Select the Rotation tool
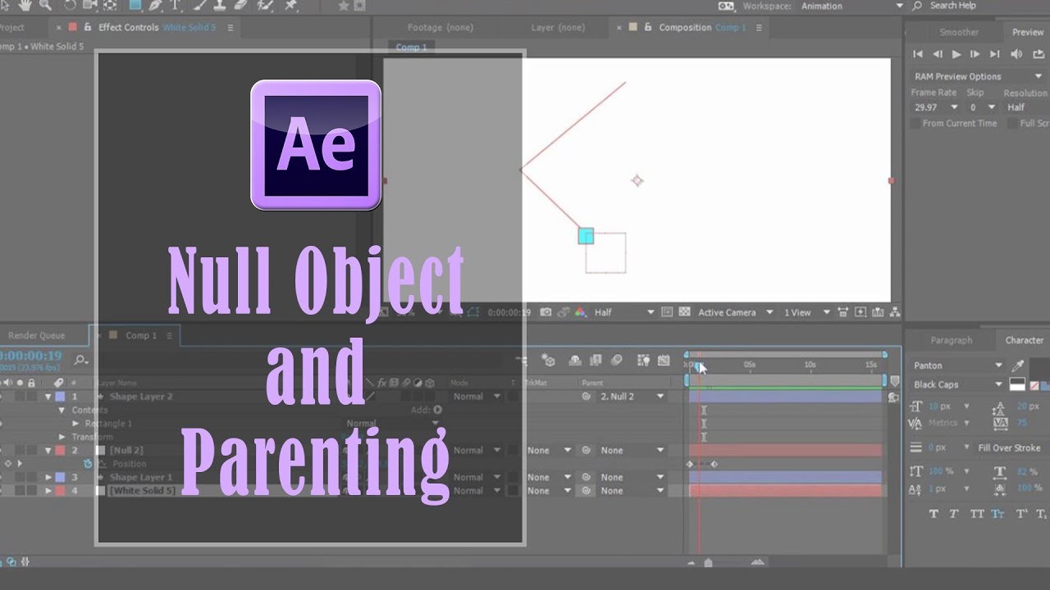The image size is (1050, 590). pyautogui.click(x=68, y=5)
